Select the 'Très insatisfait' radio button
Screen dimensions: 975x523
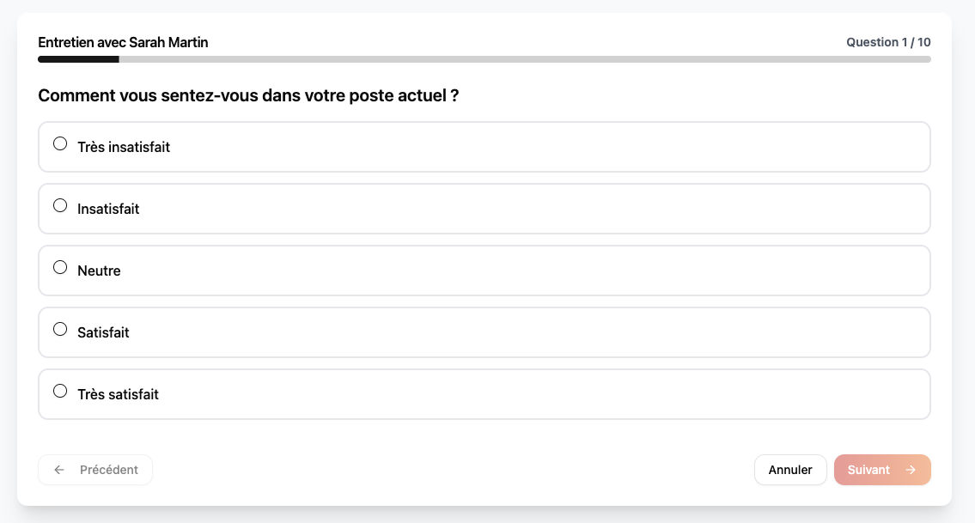60,144
